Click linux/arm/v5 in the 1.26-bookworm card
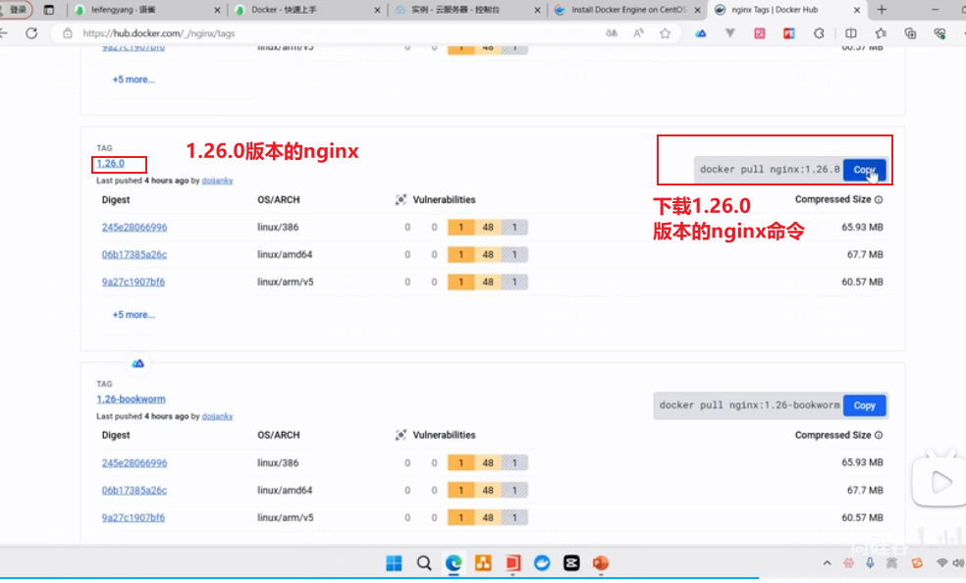 (x=286, y=517)
